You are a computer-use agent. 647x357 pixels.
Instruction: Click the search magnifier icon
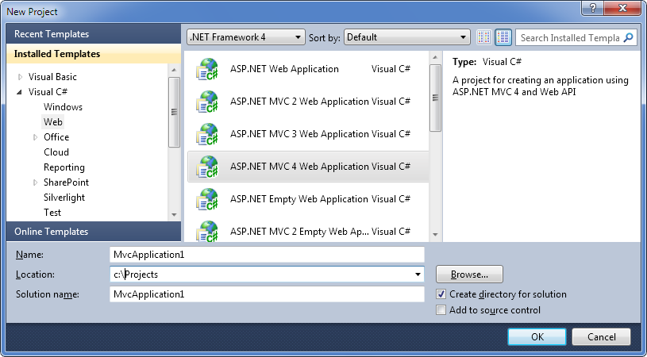[x=627, y=37]
